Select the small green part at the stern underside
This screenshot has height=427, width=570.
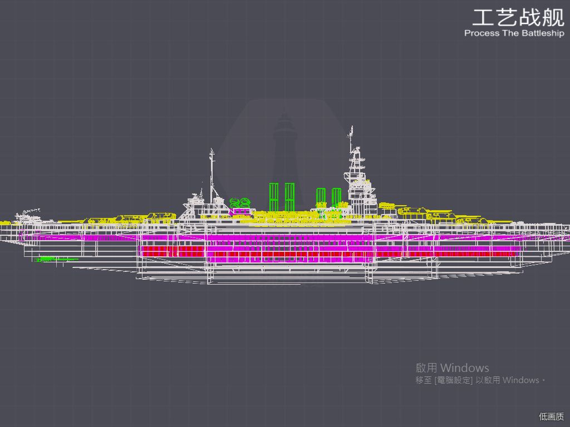point(56,259)
